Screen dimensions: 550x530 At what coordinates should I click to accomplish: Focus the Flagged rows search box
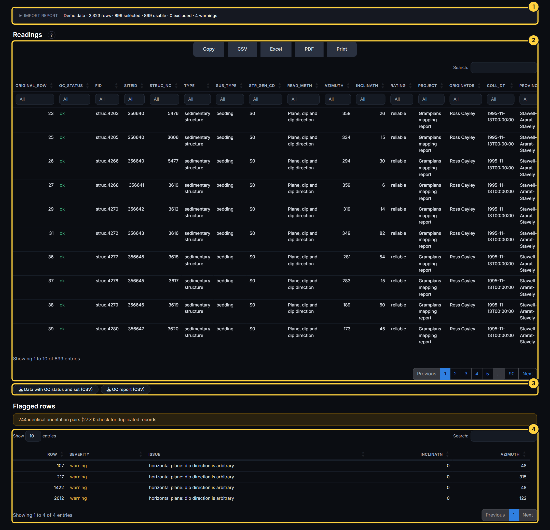click(503, 436)
